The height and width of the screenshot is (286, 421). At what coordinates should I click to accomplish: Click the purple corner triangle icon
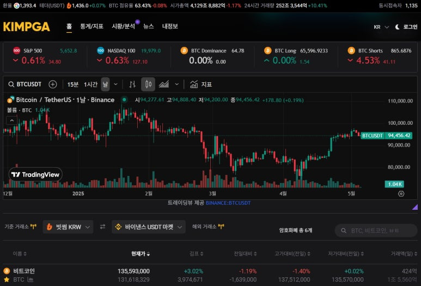point(415,207)
